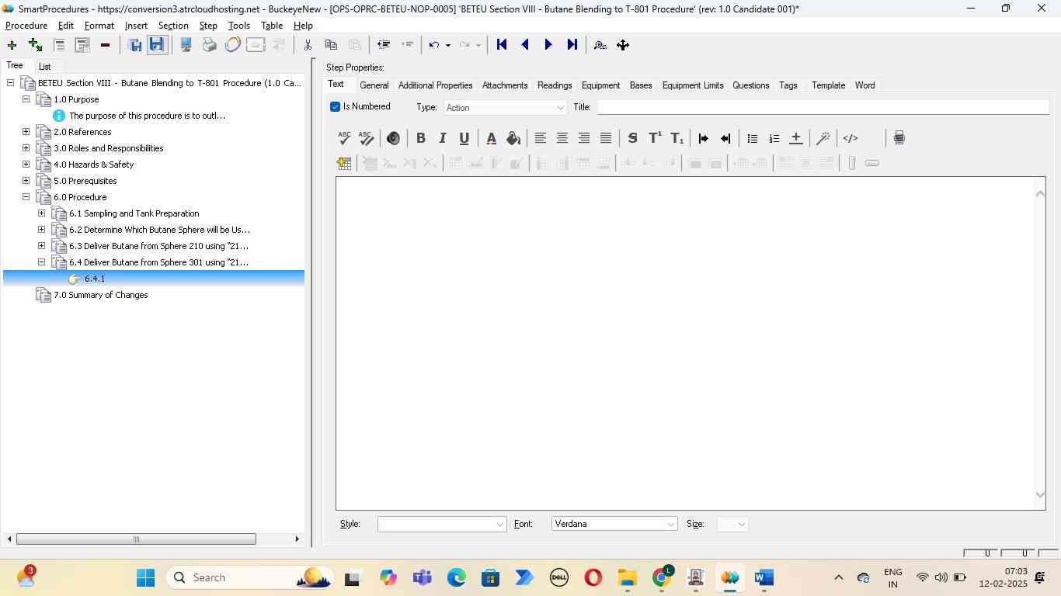Open the Type dropdown showing Action
Image resolution: width=1061 pixels, height=596 pixels.
tap(506, 107)
